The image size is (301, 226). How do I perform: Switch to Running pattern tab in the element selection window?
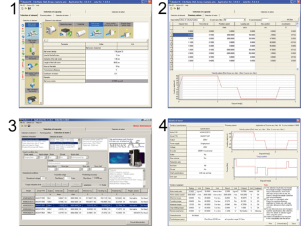[x=46, y=15]
